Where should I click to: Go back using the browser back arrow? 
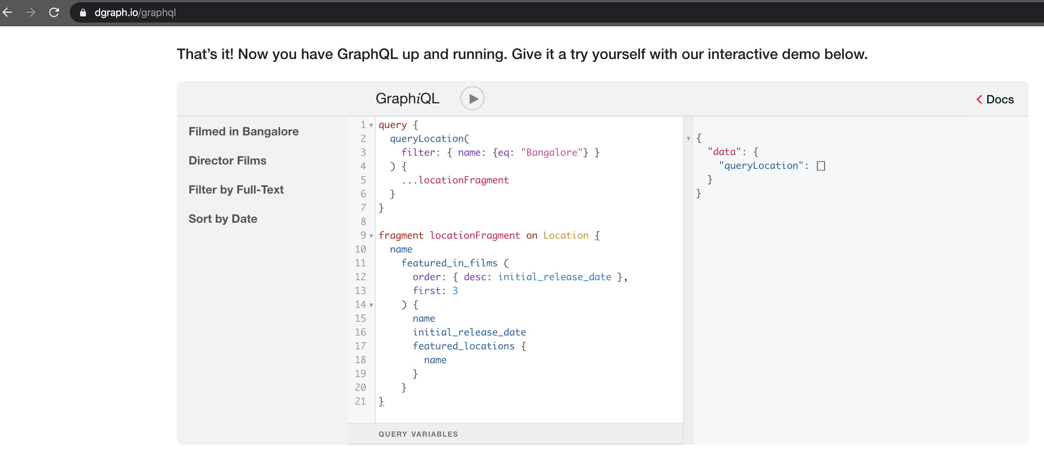(8, 13)
